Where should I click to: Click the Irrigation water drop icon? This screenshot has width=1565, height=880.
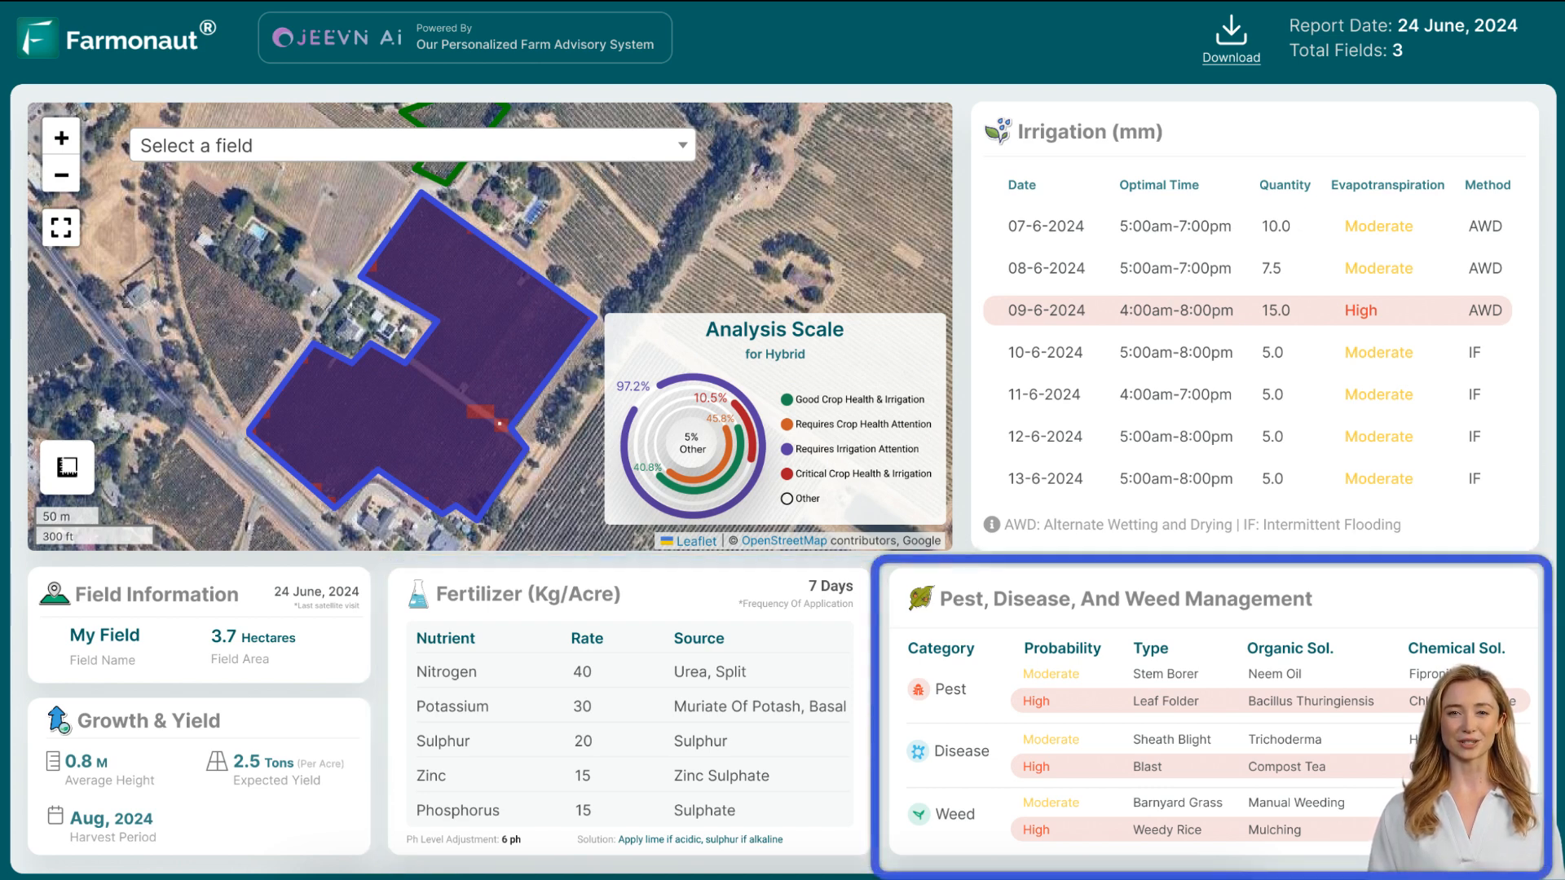tap(996, 131)
